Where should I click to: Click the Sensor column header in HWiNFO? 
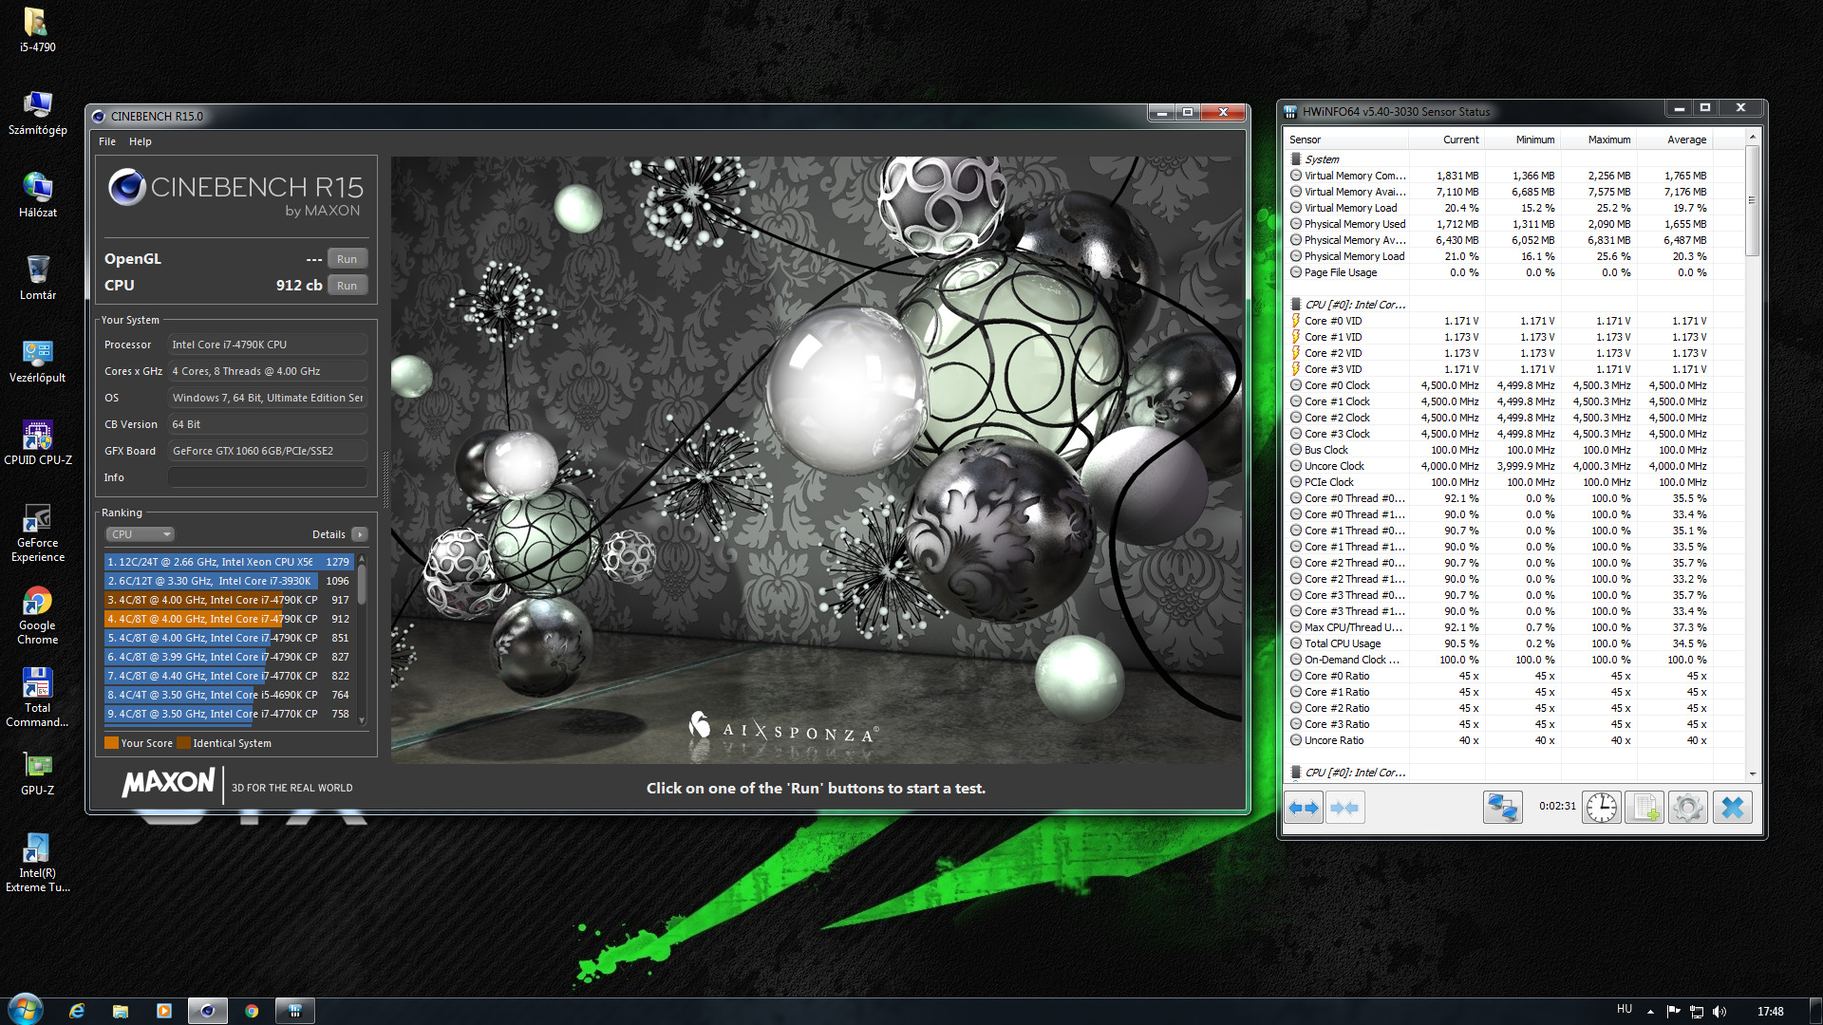(x=1344, y=140)
